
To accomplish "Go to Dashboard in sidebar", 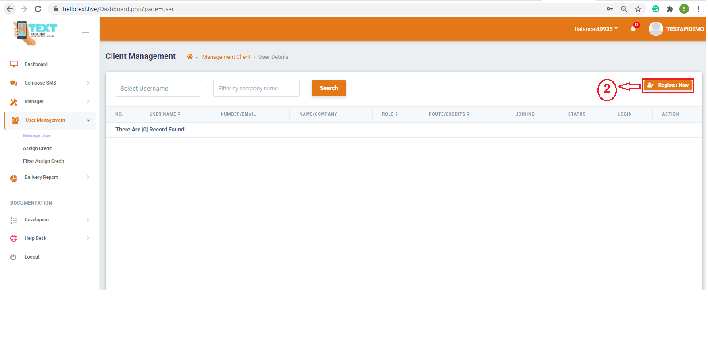I will (x=36, y=64).
